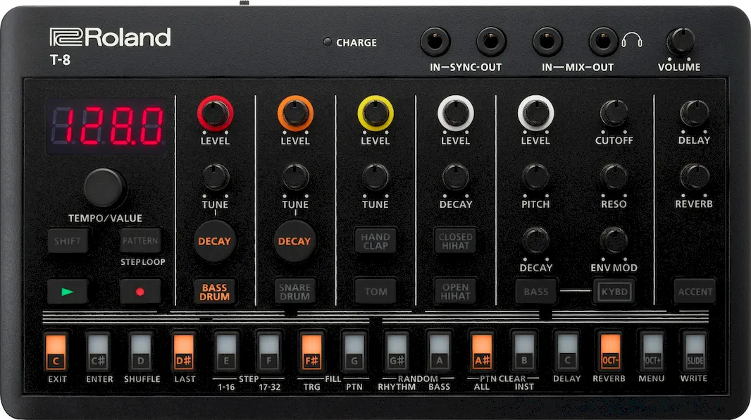Select the OPEN HIHAT button
This screenshot has width=751, height=420.
point(456,292)
